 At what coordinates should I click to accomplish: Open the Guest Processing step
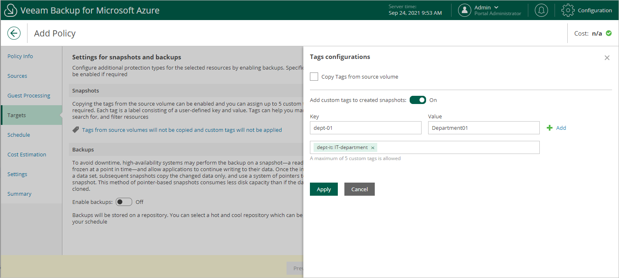tap(29, 95)
